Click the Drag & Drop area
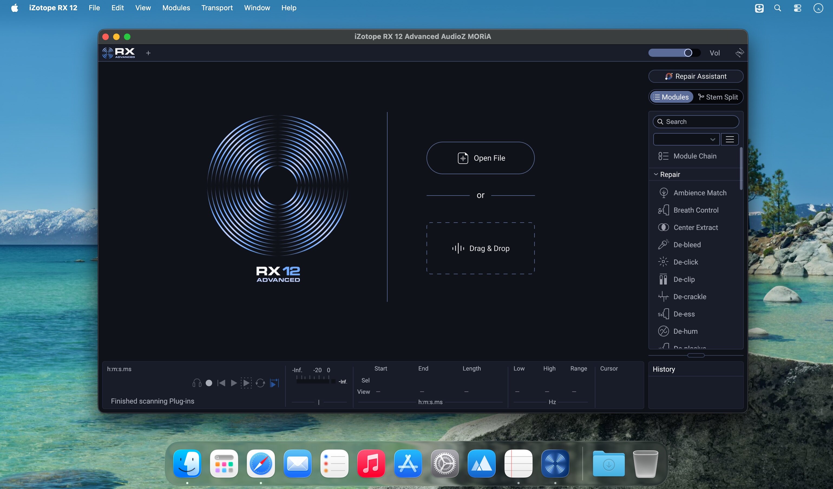Image resolution: width=833 pixels, height=489 pixels. 480,248
